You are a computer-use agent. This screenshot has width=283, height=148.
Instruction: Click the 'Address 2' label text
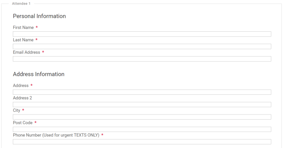tap(22, 98)
